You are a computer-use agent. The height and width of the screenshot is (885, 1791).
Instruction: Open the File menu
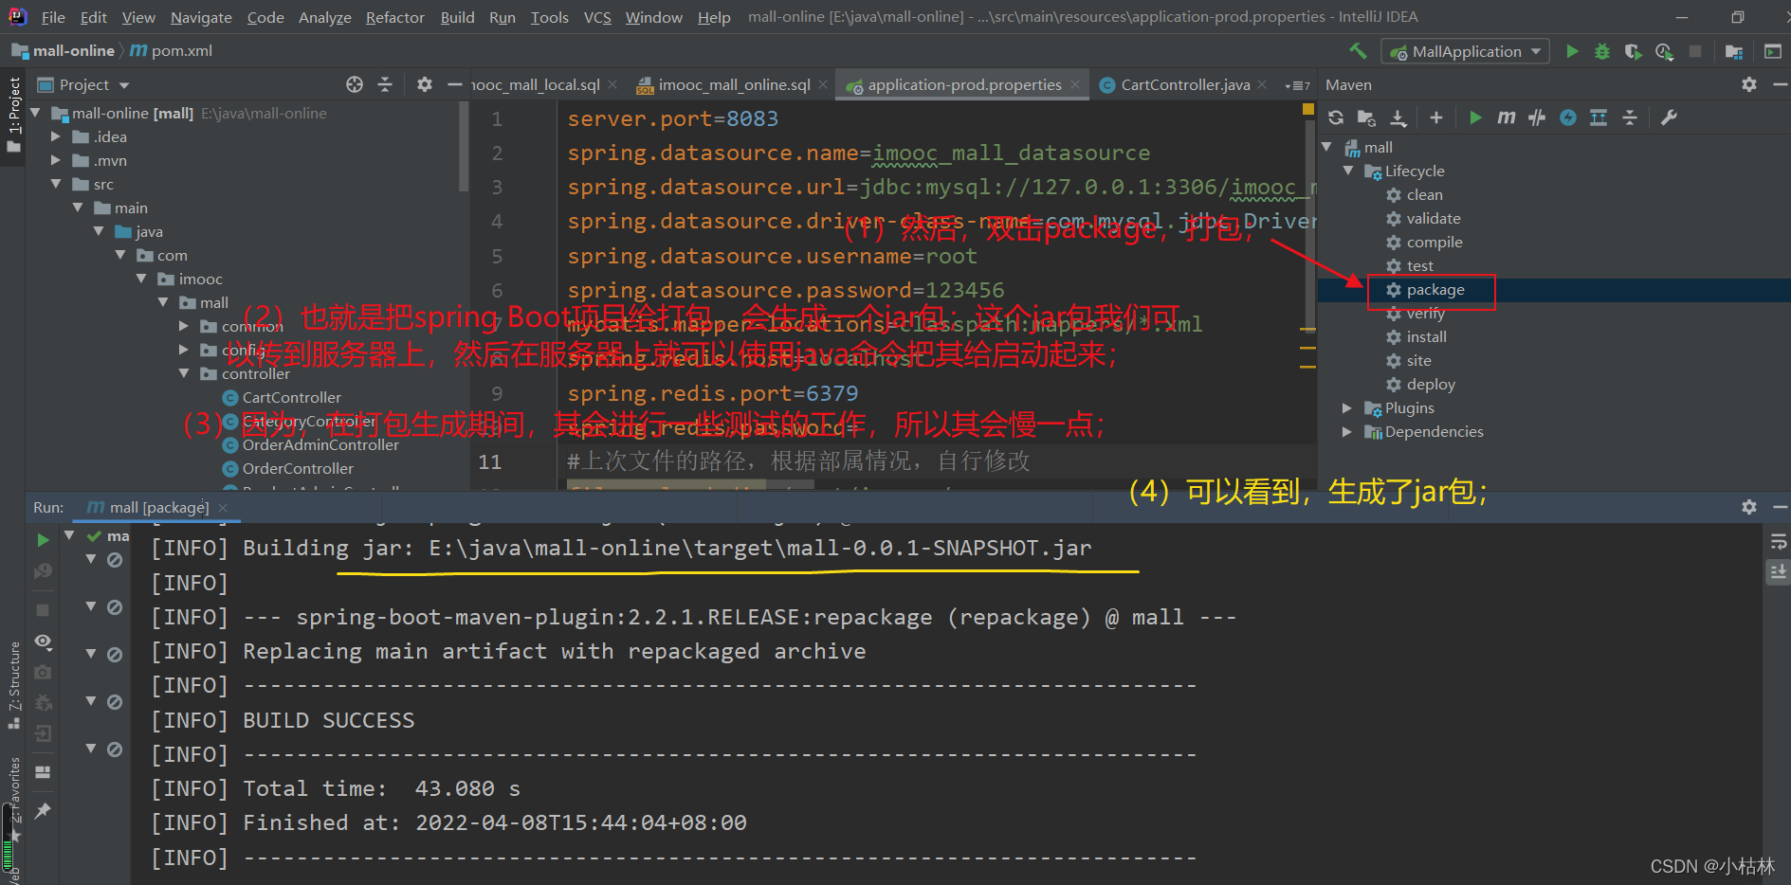coord(53,17)
